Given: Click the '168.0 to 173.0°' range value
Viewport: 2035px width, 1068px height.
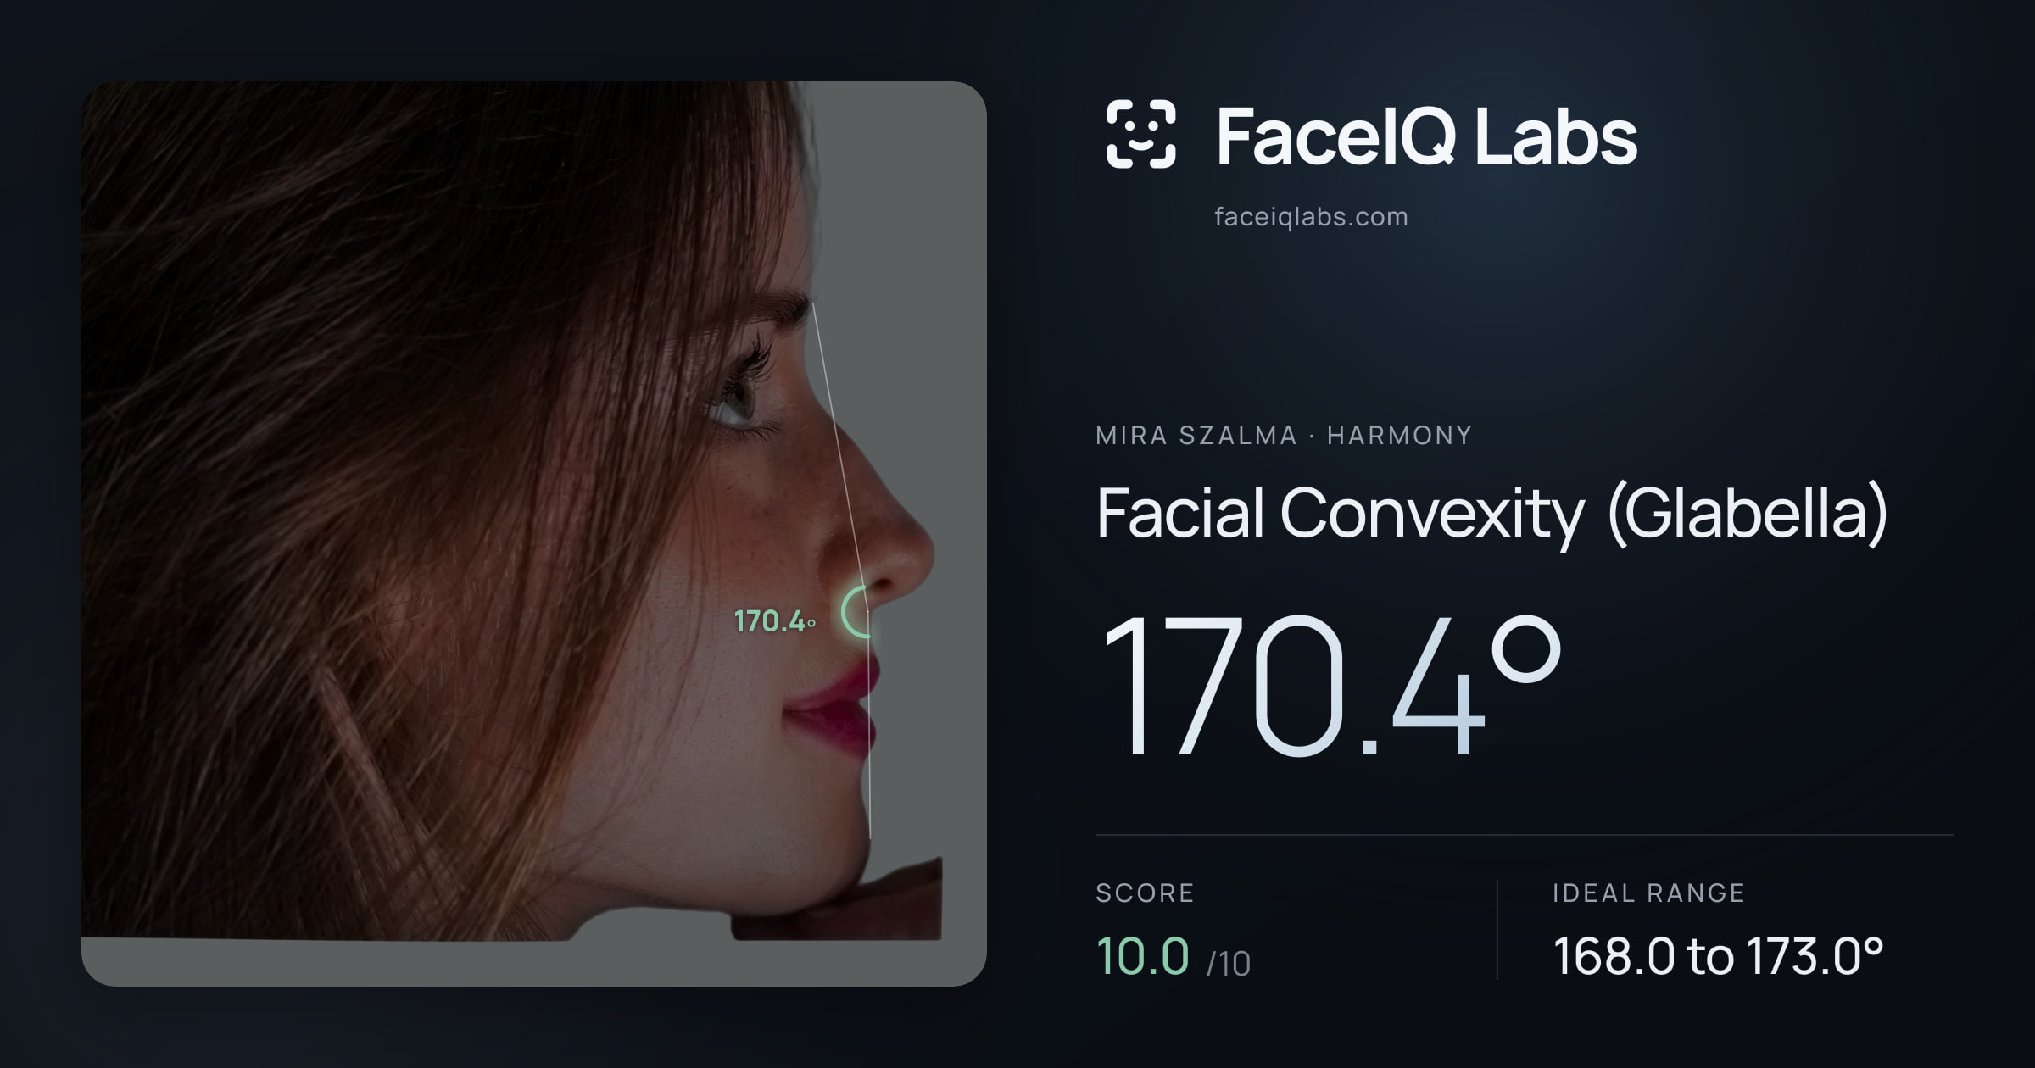Looking at the screenshot, I should [x=1718, y=956].
